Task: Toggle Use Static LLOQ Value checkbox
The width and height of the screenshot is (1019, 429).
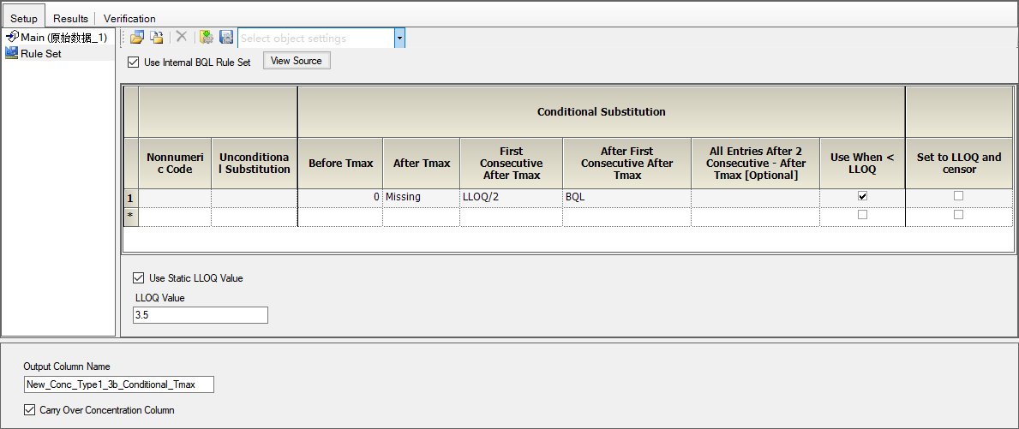Action: point(138,277)
